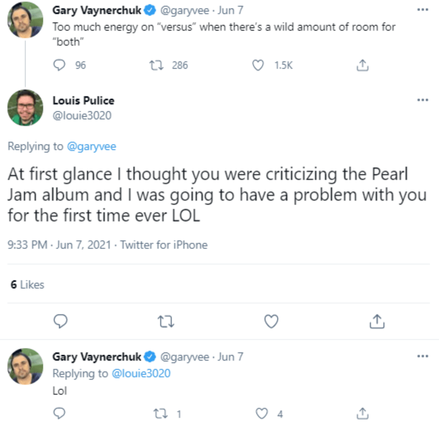Image resolution: width=439 pixels, height=427 pixels.
Task: Like the tweet with 1.5K likes
Action: [x=259, y=65]
